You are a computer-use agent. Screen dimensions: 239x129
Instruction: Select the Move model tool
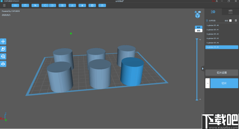[3, 41]
